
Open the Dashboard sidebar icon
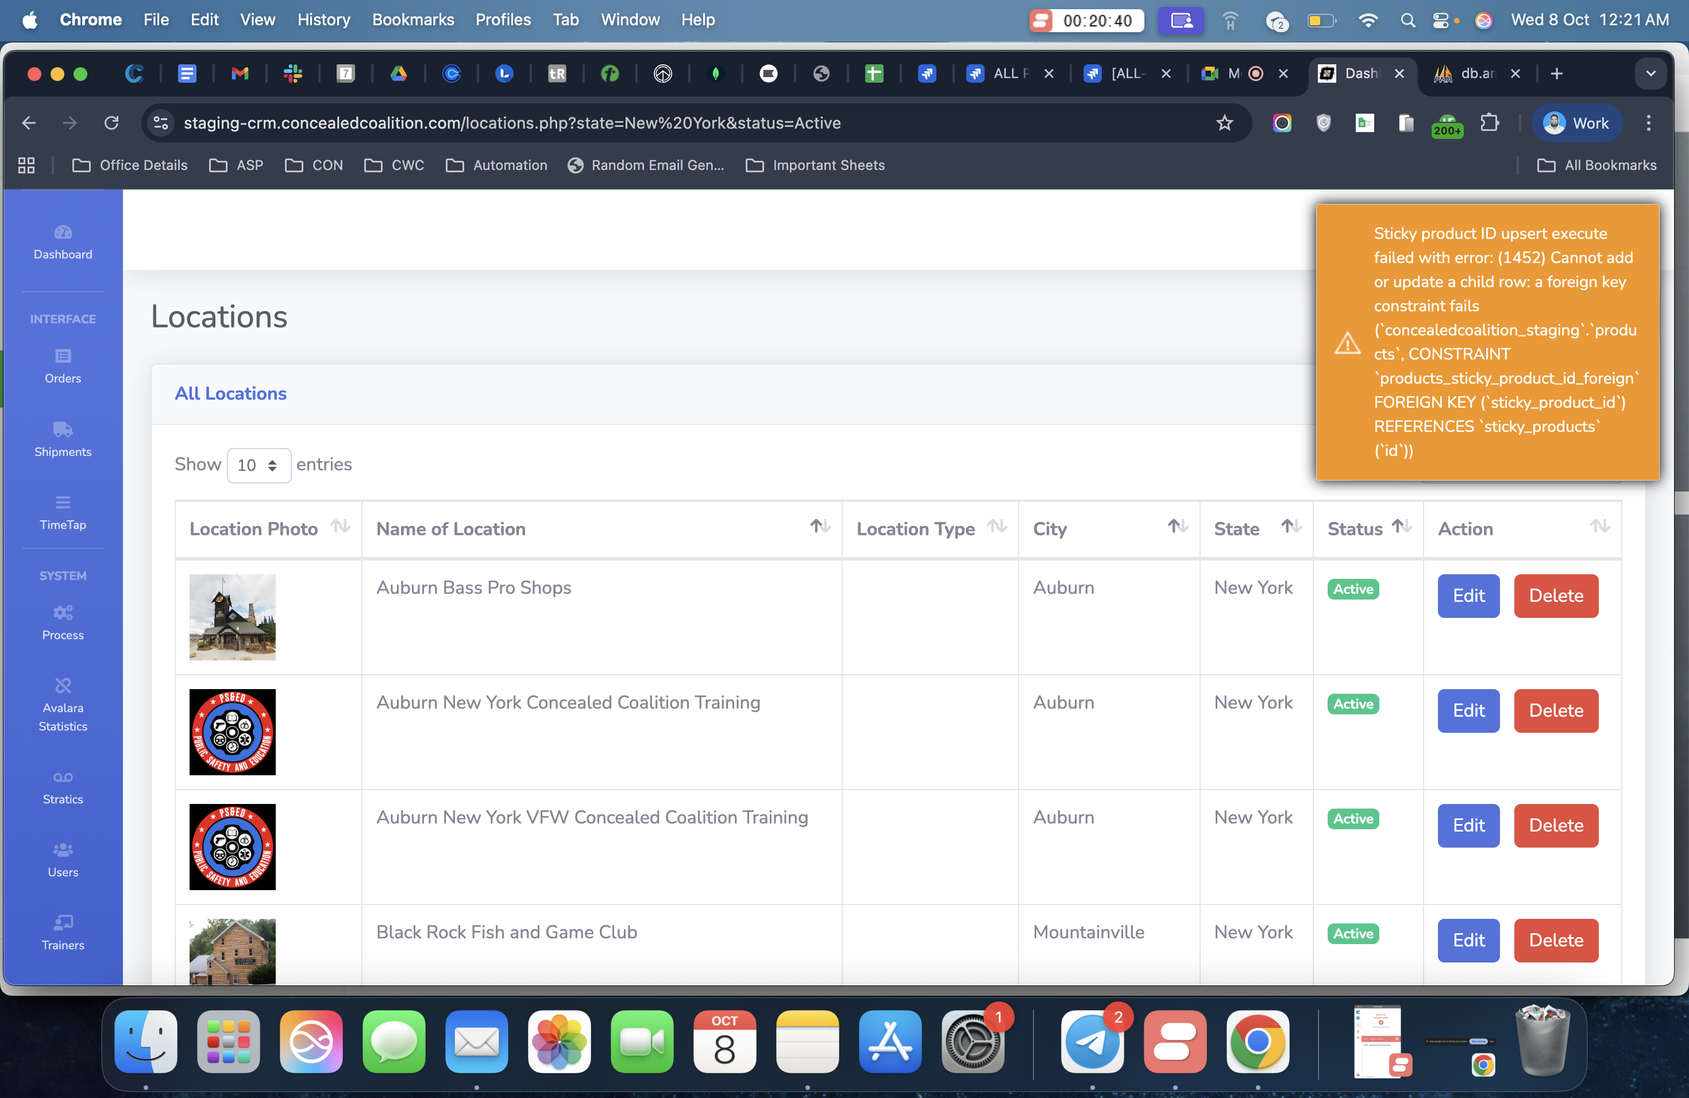(x=63, y=233)
